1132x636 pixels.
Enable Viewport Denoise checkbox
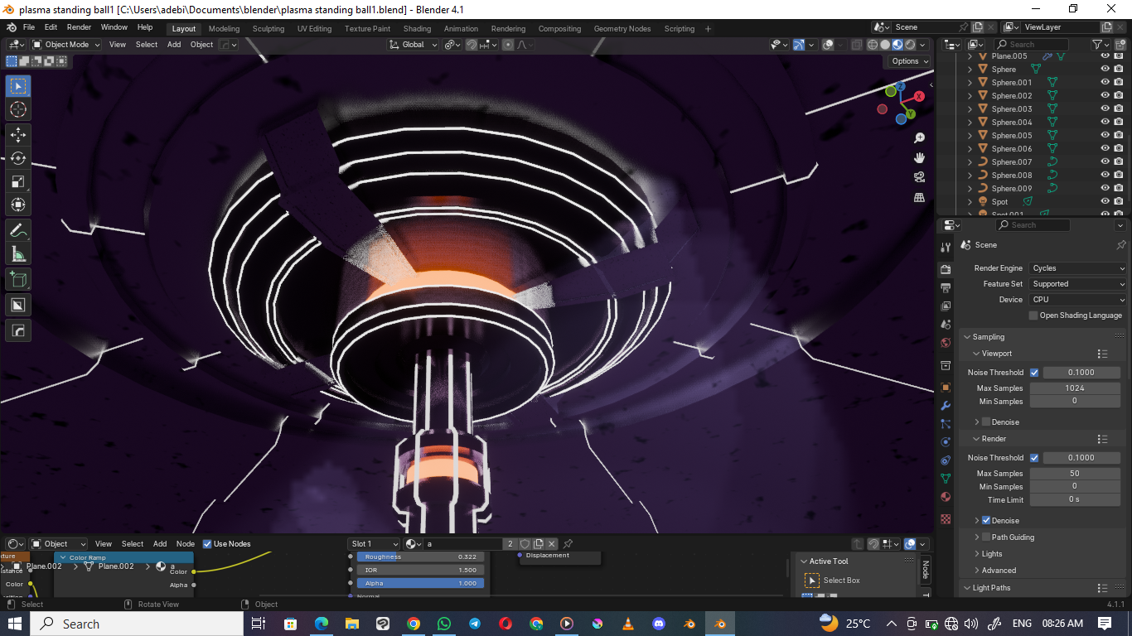tap(986, 422)
